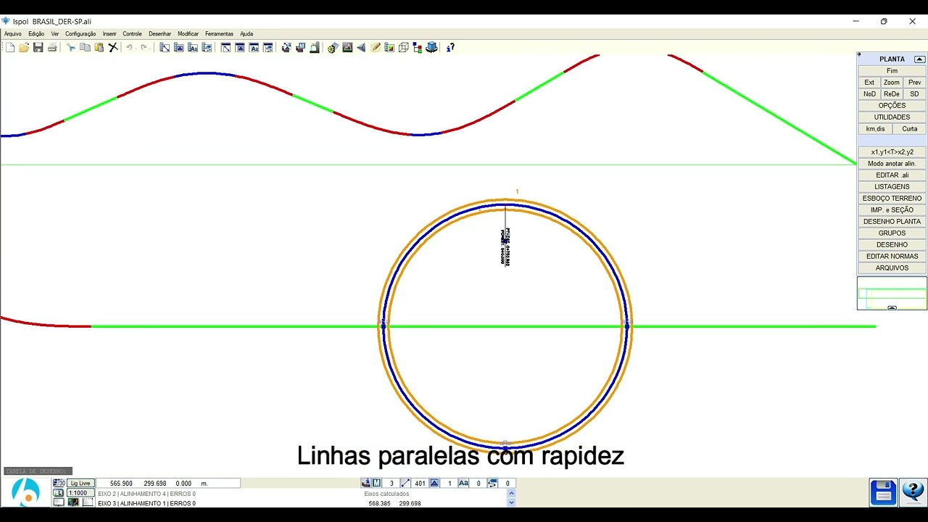The height and width of the screenshot is (522, 928).
Task: Click DESENHO PLANTA button
Action: coord(892,222)
